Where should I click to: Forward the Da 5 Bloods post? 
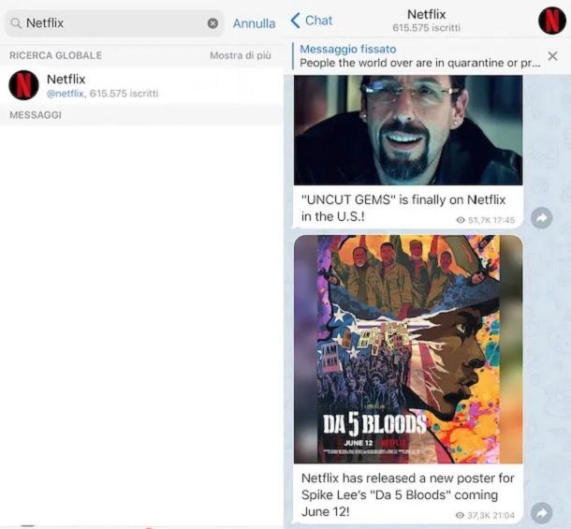[x=541, y=513]
